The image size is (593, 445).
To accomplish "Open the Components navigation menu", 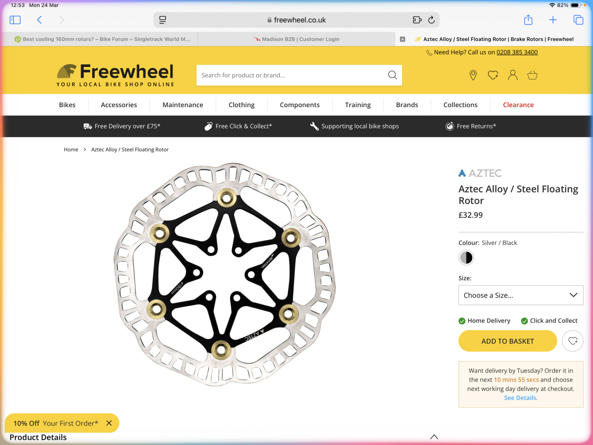I will point(300,105).
